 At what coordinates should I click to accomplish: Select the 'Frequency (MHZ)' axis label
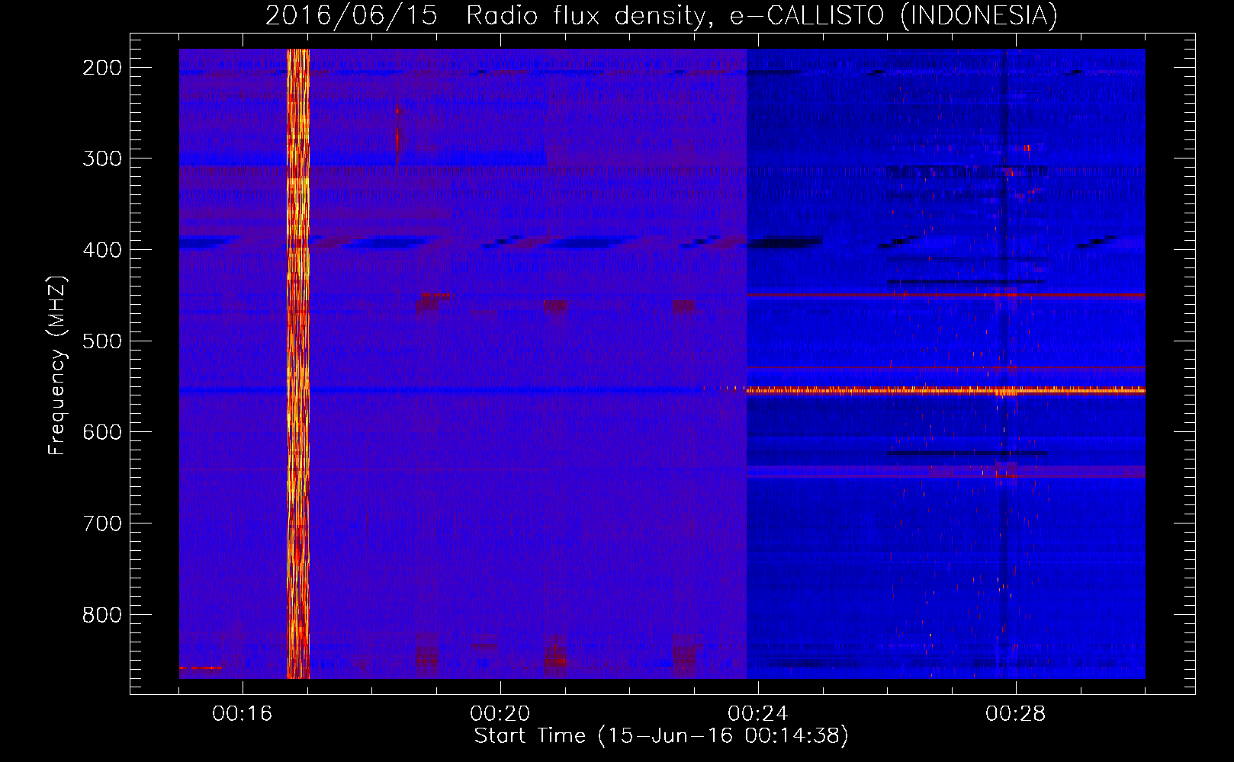tap(56, 366)
